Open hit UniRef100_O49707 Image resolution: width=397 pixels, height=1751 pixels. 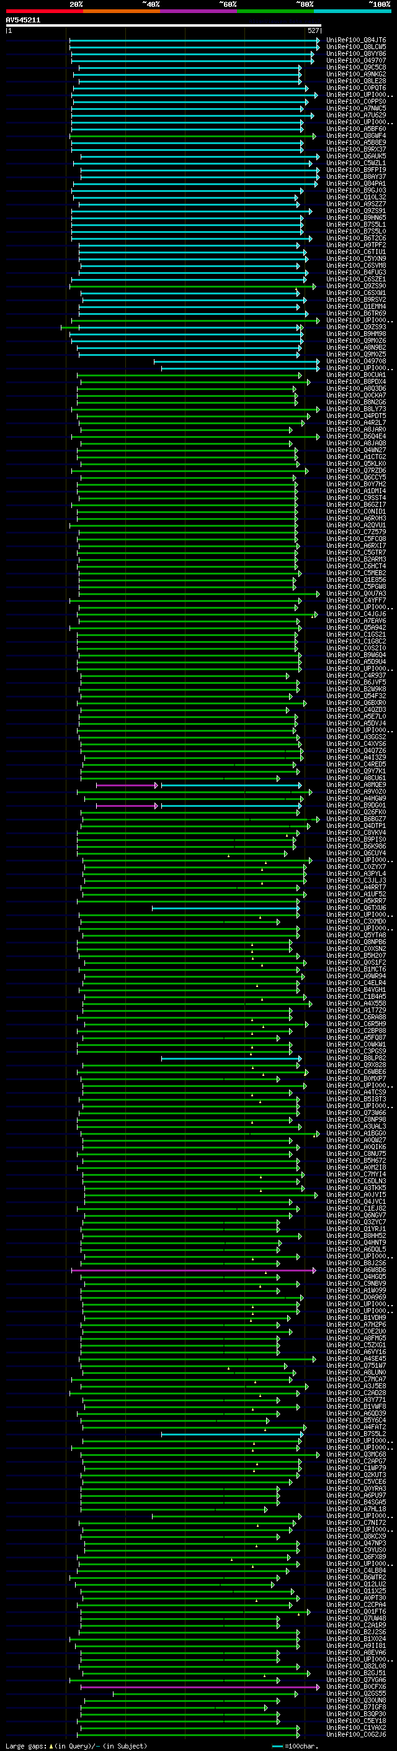click(x=356, y=60)
